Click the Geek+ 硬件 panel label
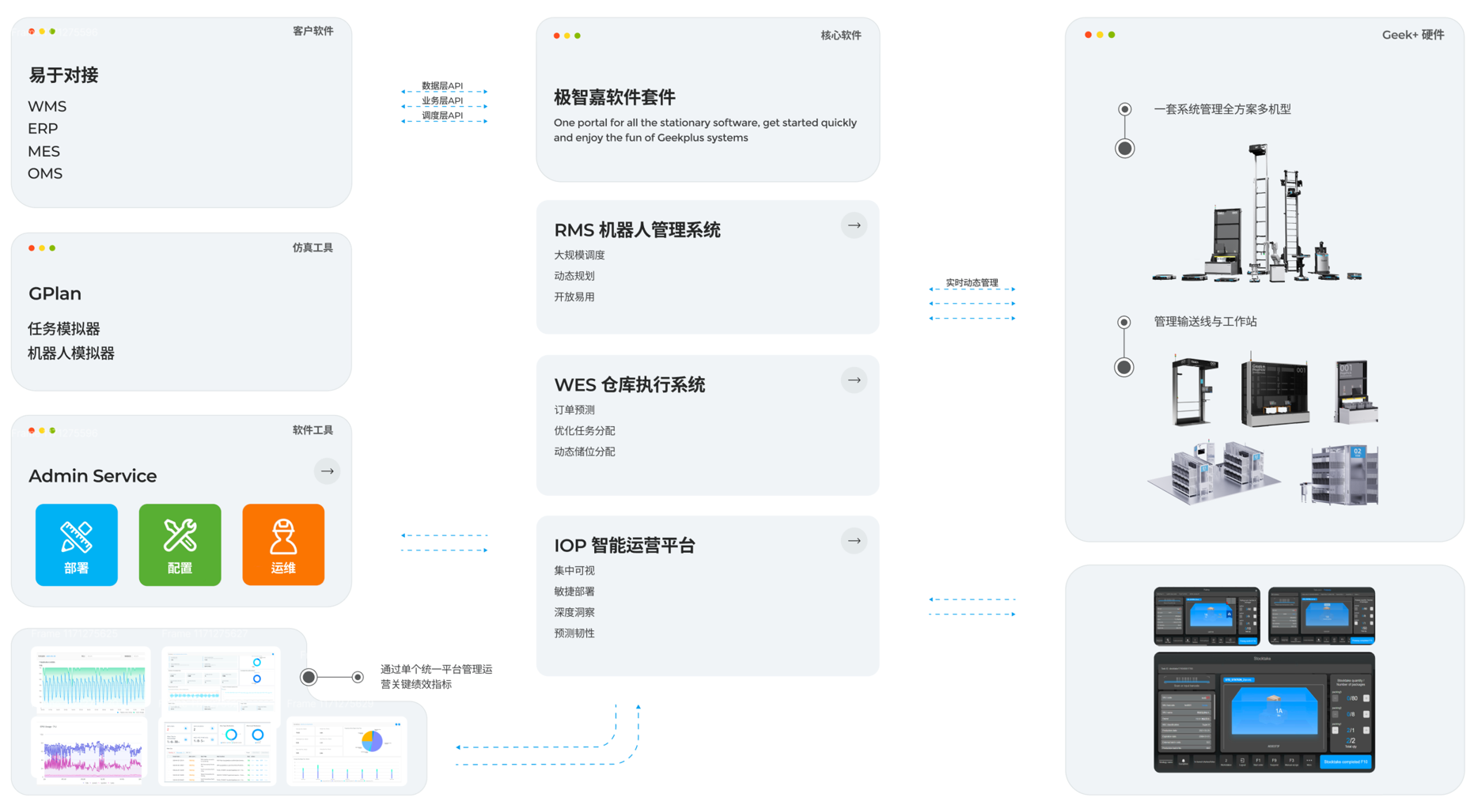Screen dimensions: 1474x809 [x=1412, y=35]
